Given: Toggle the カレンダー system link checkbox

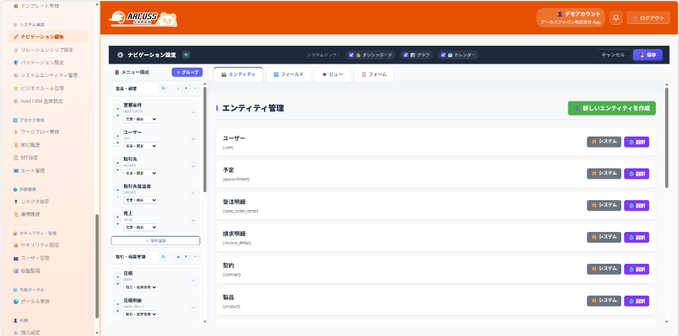Looking at the screenshot, I should [444, 55].
